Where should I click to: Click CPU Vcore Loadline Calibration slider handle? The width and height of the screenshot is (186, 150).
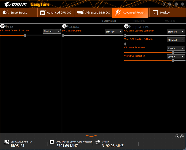coord(125,35)
